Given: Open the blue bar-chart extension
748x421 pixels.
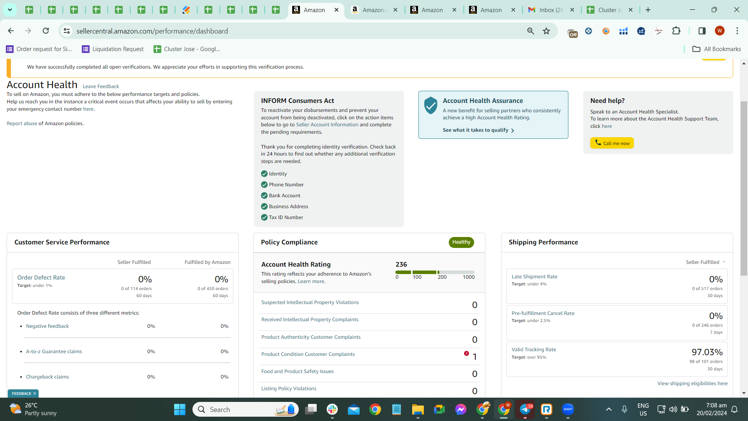Looking at the screenshot, I should [x=623, y=31].
